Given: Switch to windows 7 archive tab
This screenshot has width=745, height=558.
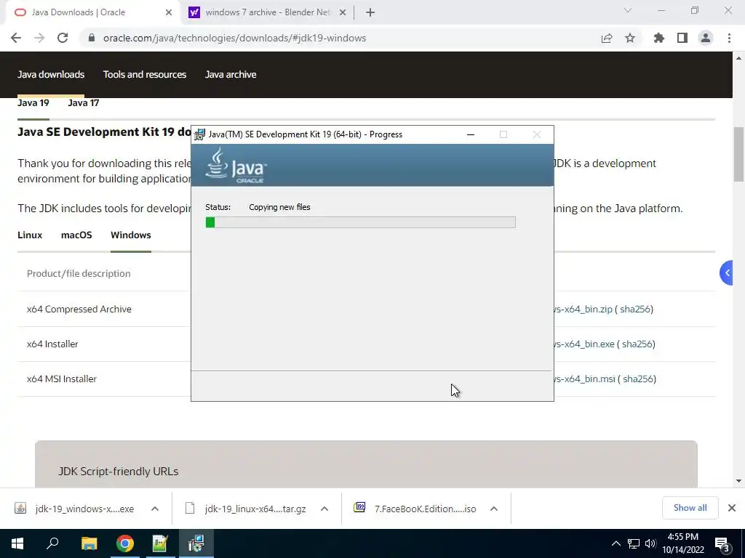Looking at the screenshot, I should tap(267, 13).
